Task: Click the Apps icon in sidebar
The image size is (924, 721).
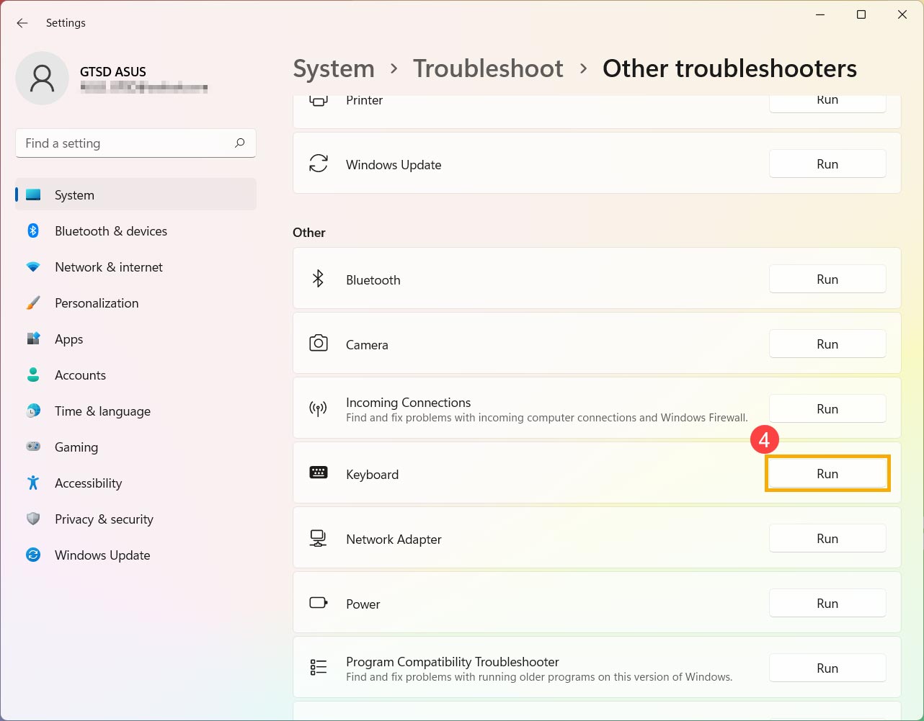Action: (x=33, y=339)
